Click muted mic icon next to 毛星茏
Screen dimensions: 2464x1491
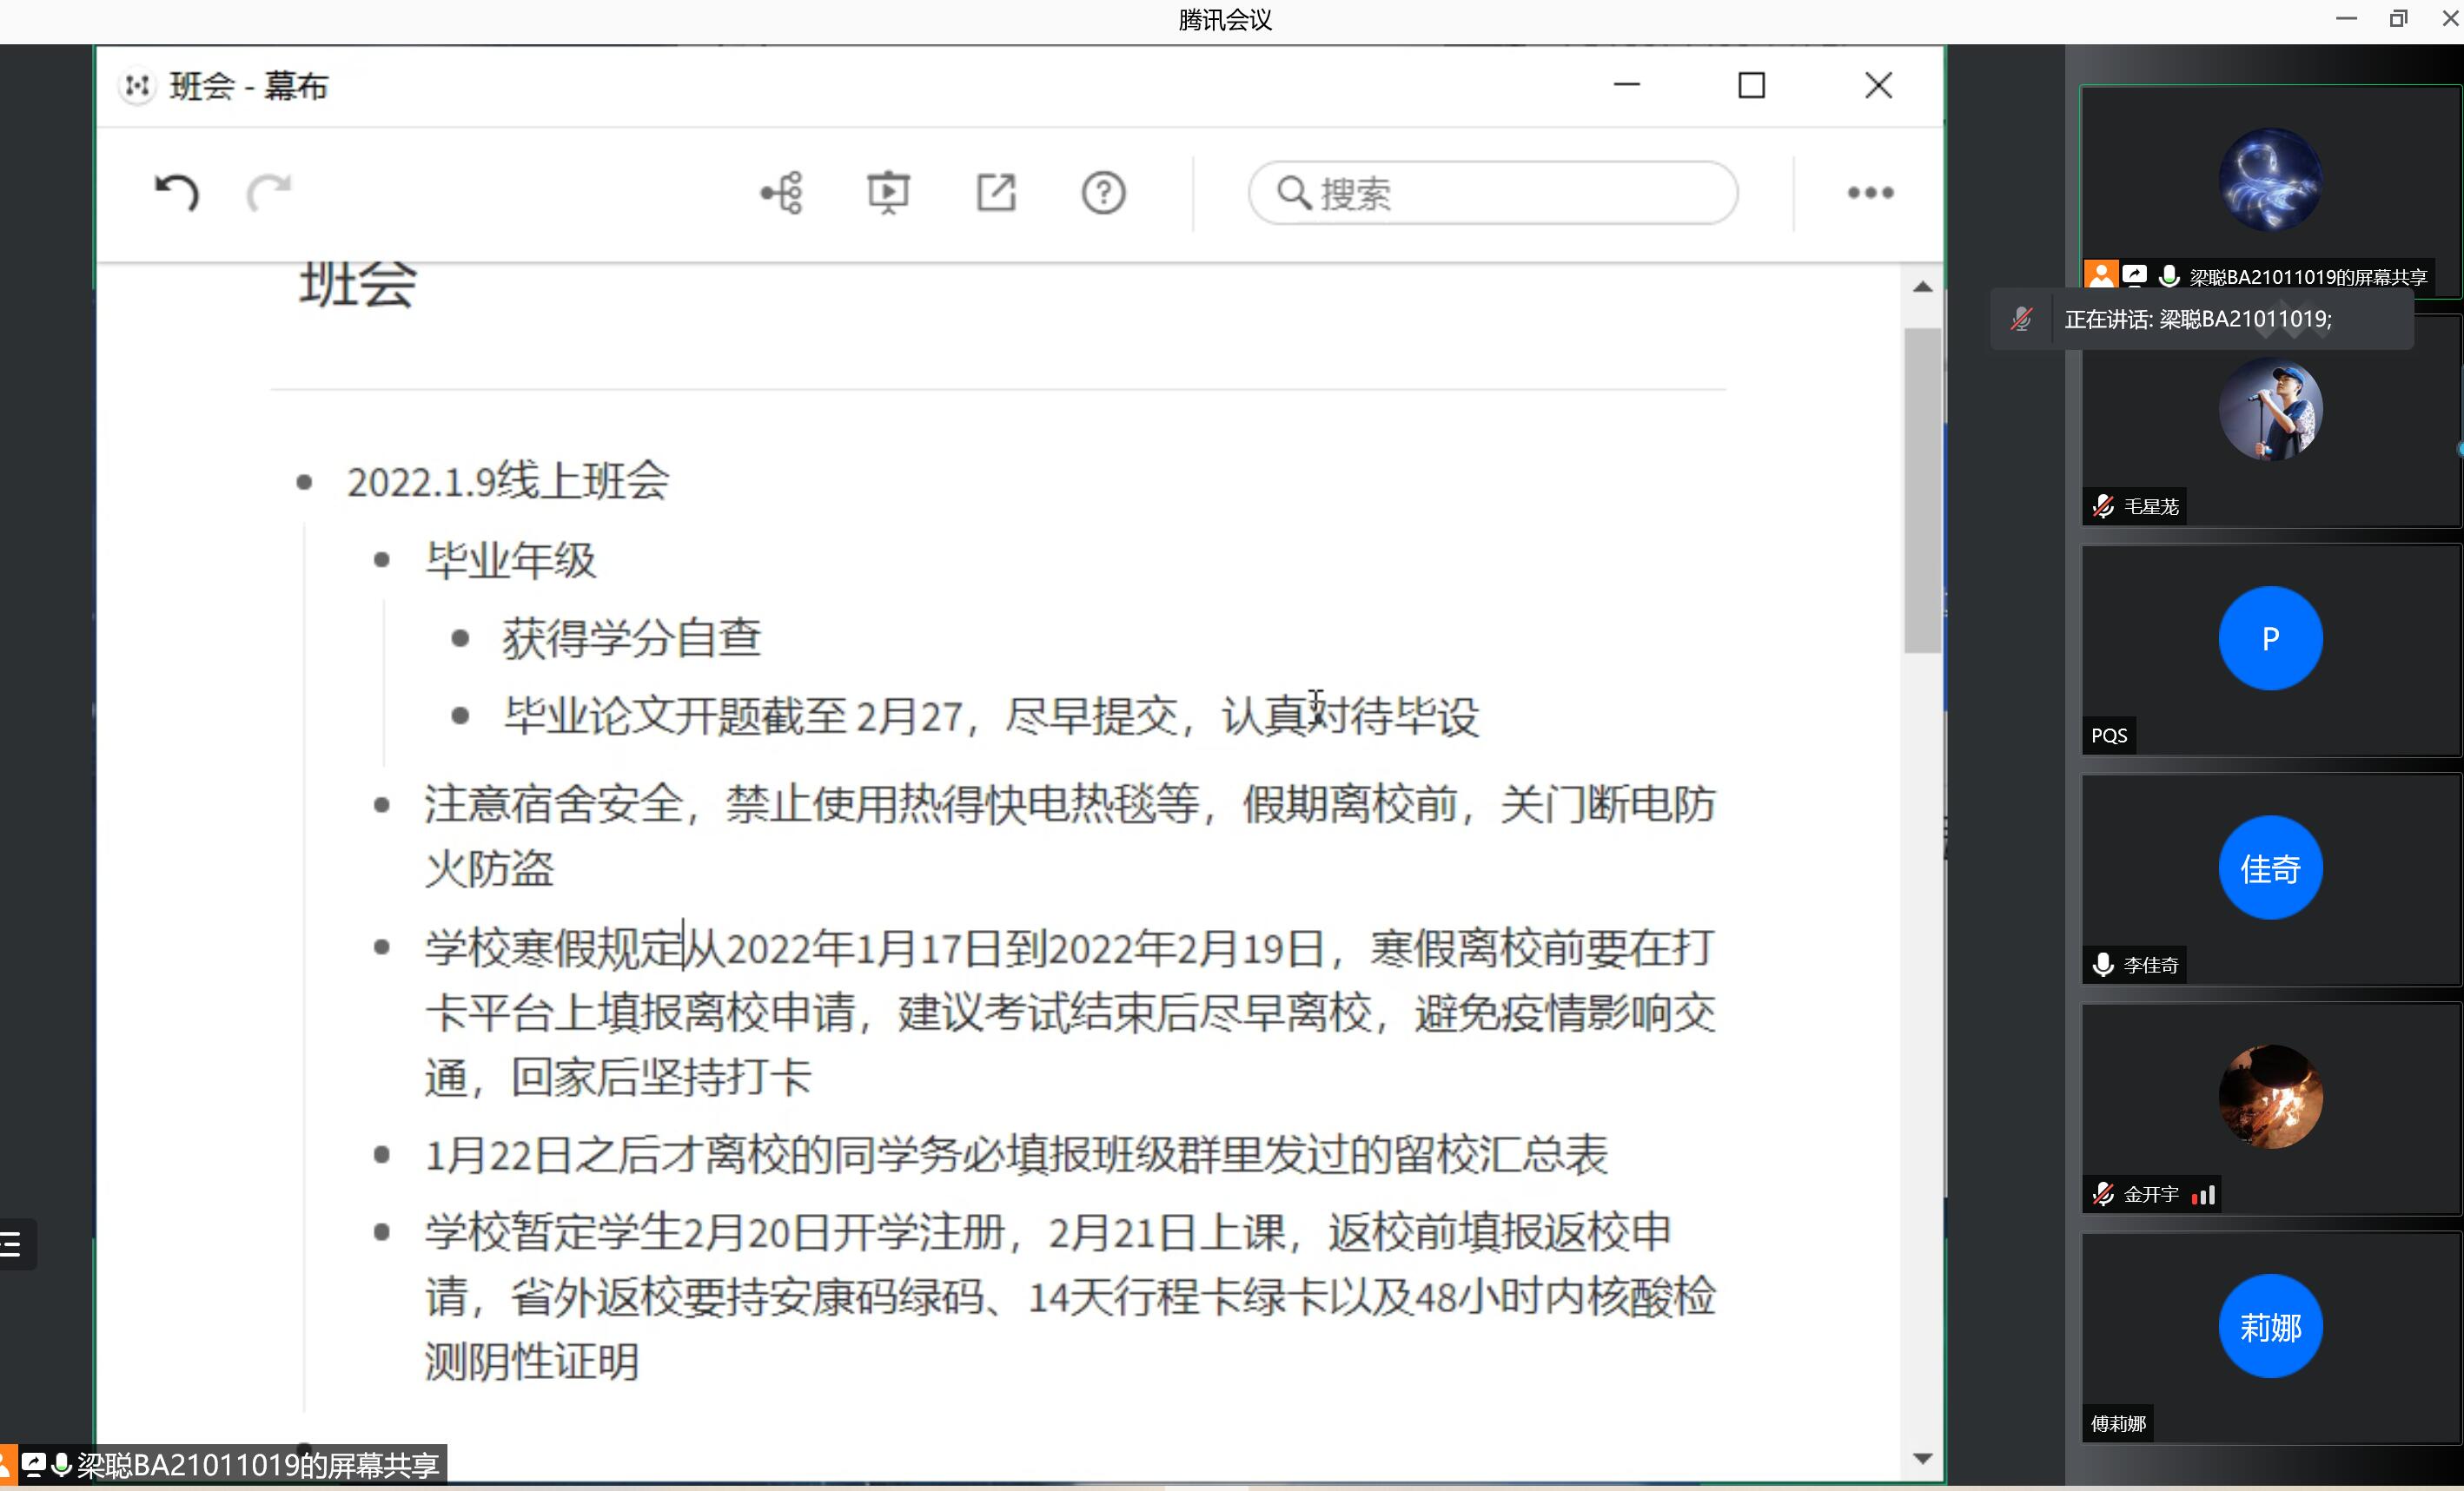click(2103, 506)
